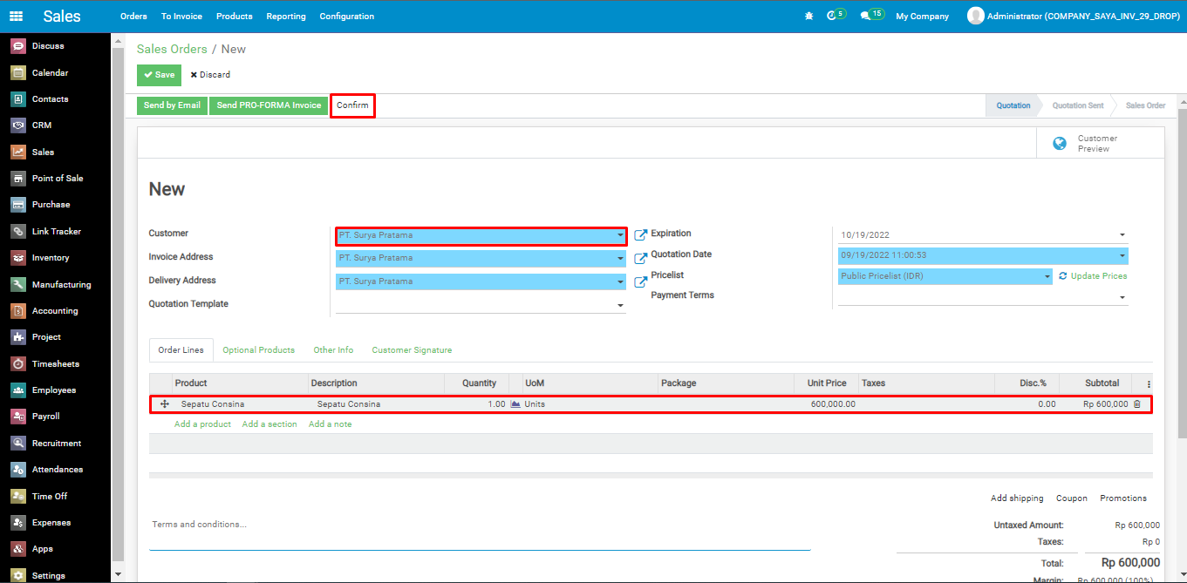Screen dimensions: 1187x583
Task: Confirm the quotation
Action: (x=352, y=105)
